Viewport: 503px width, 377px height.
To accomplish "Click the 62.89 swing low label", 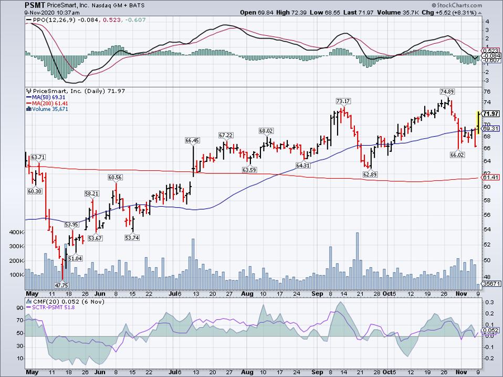I will click(370, 173).
